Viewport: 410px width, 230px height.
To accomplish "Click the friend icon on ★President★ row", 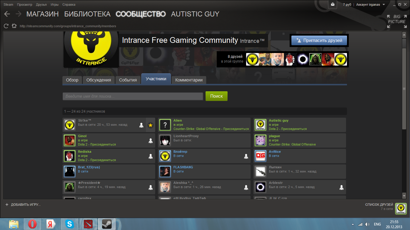I will click(151, 187).
